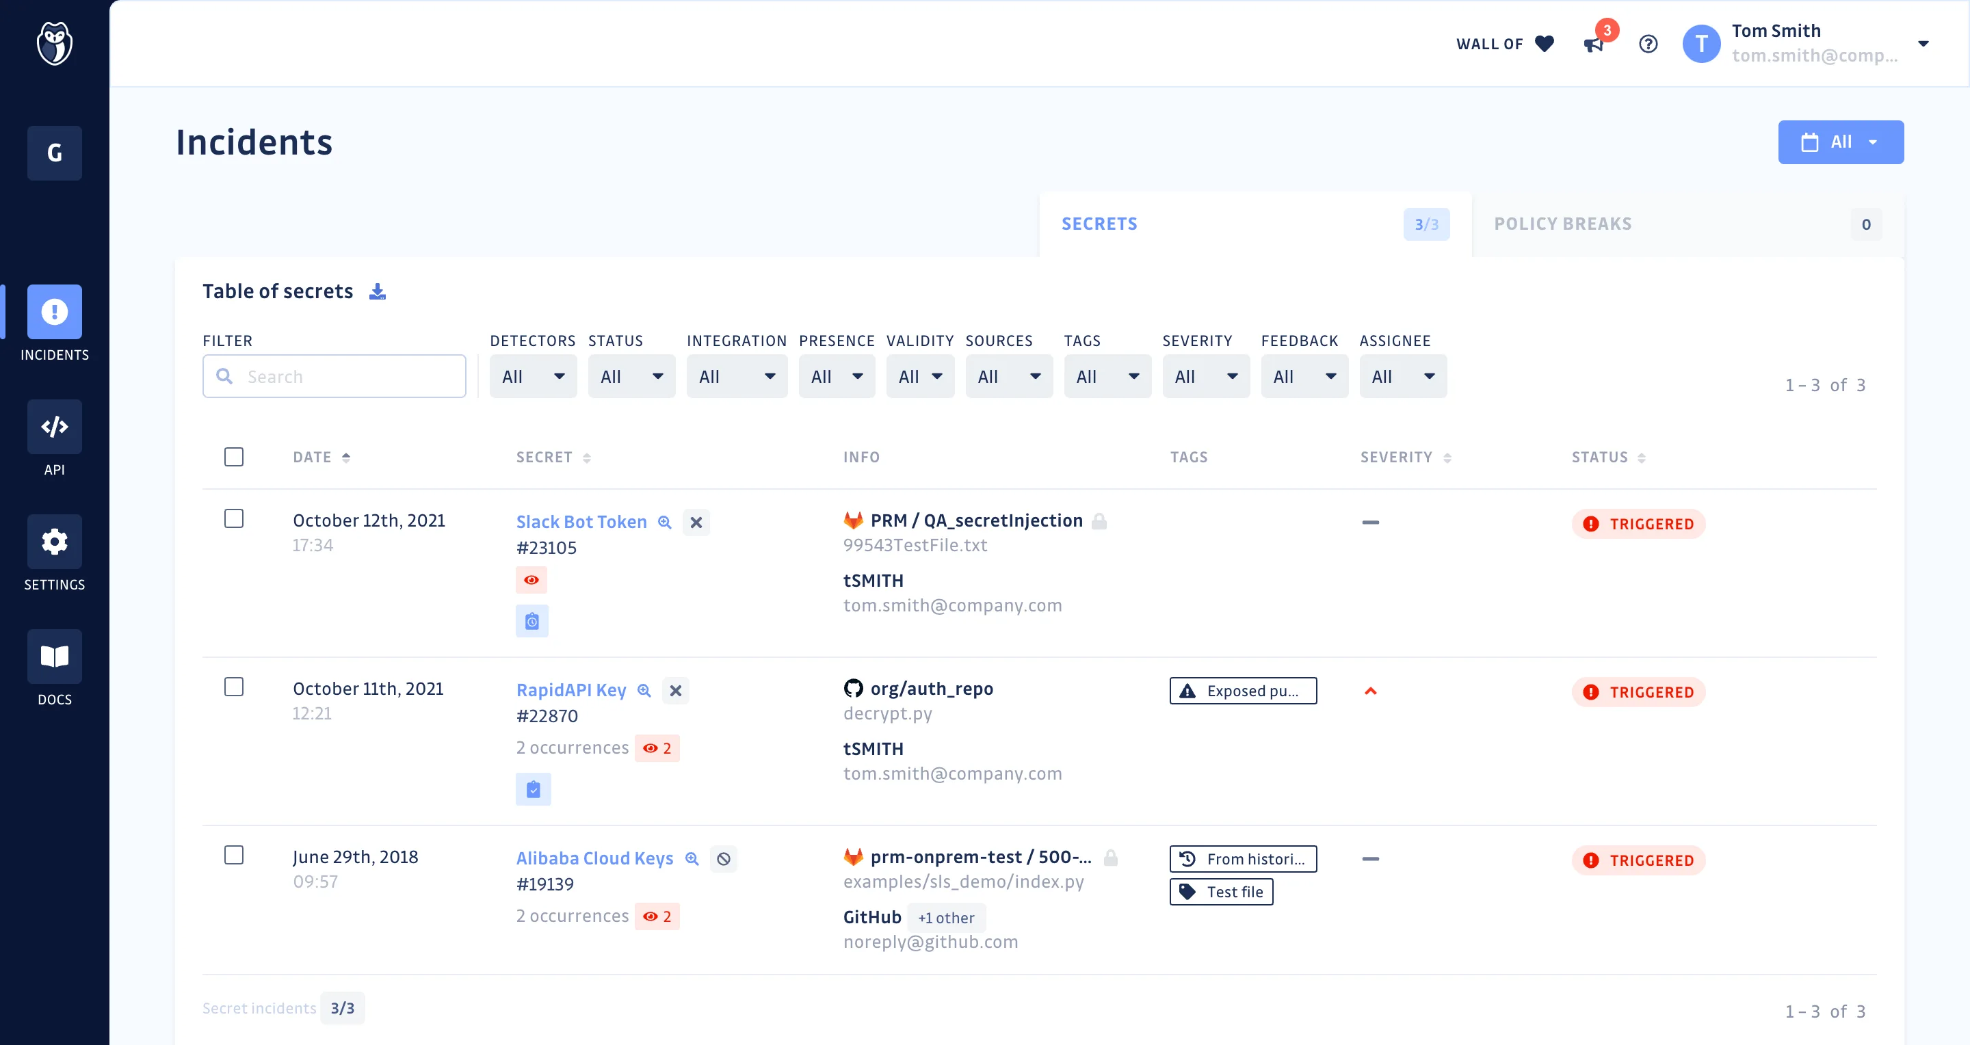Viewport: 1970px width, 1045px height.
Task: Expand the Tags filter dropdown
Action: (x=1108, y=376)
